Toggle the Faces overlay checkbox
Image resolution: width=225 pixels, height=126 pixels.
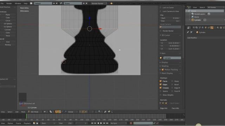point(161,81)
